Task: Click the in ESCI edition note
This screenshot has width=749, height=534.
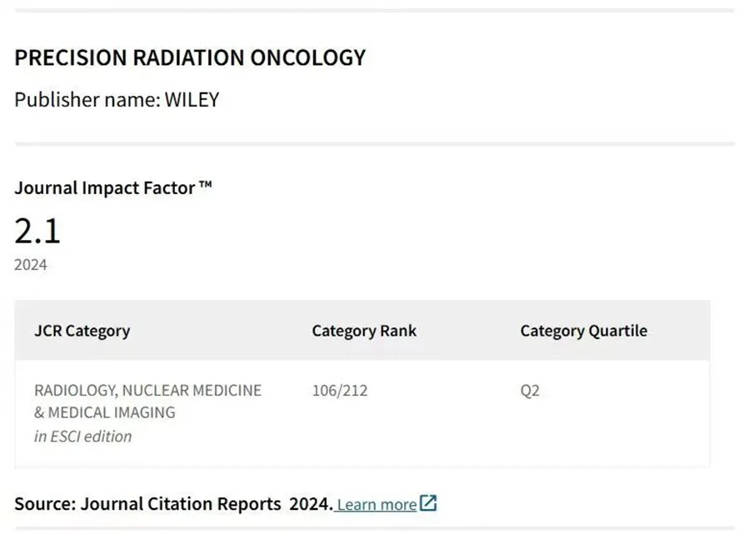Action: coord(83,436)
